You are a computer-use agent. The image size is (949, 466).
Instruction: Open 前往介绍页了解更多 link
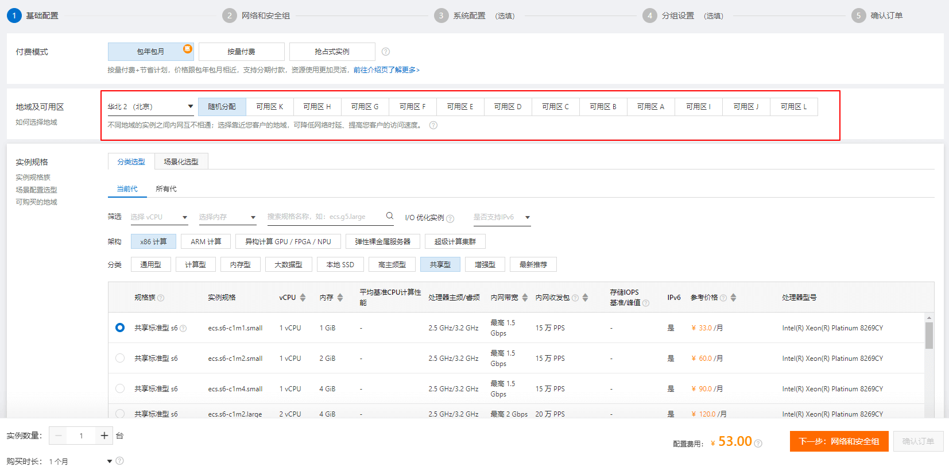[386, 70]
